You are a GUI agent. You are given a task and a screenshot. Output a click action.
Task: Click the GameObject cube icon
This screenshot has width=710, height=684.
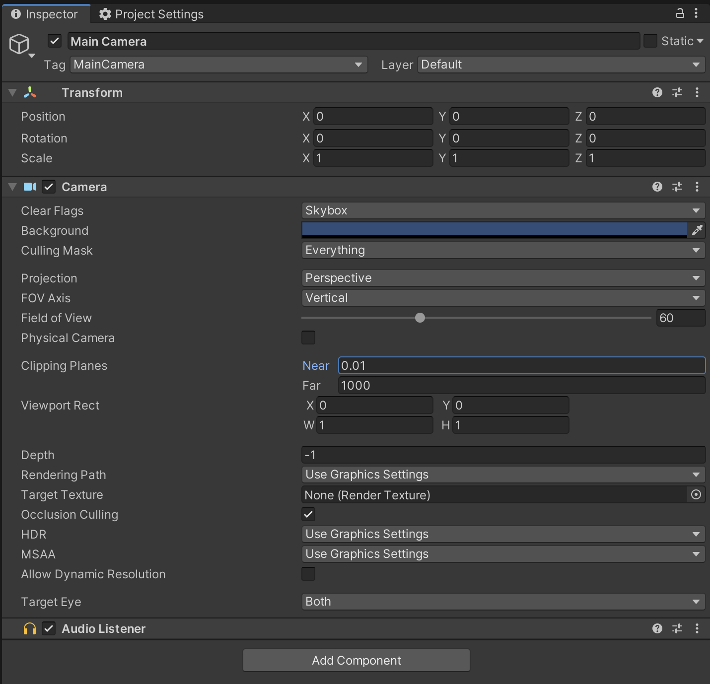[x=20, y=44]
